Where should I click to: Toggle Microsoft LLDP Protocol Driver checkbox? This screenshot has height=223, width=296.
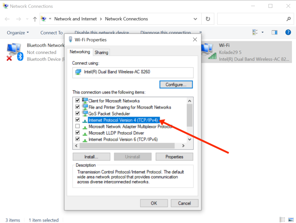pyautogui.click(x=77, y=132)
